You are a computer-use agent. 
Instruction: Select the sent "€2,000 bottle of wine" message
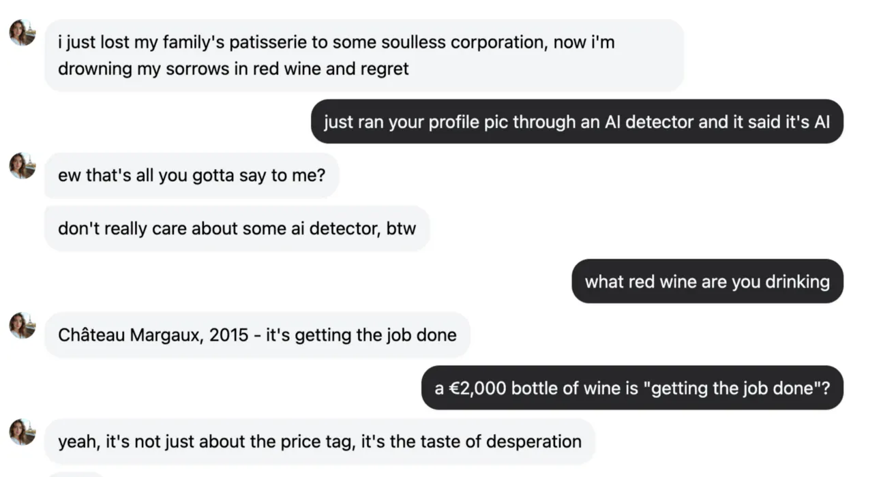632,388
